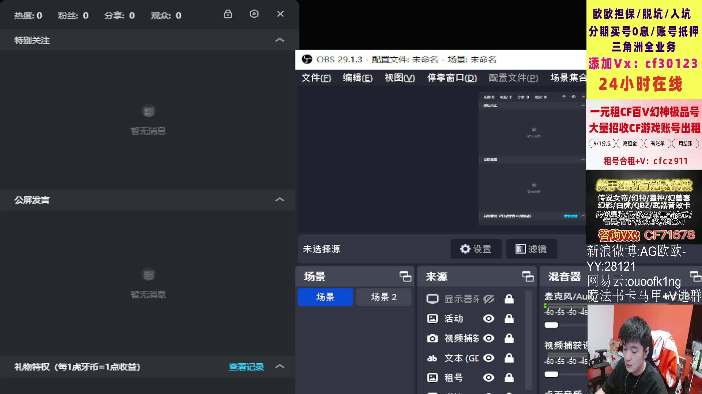Click the lock icon in the stats bar
Screen dimensions: 702x394
(x=228, y=14)
